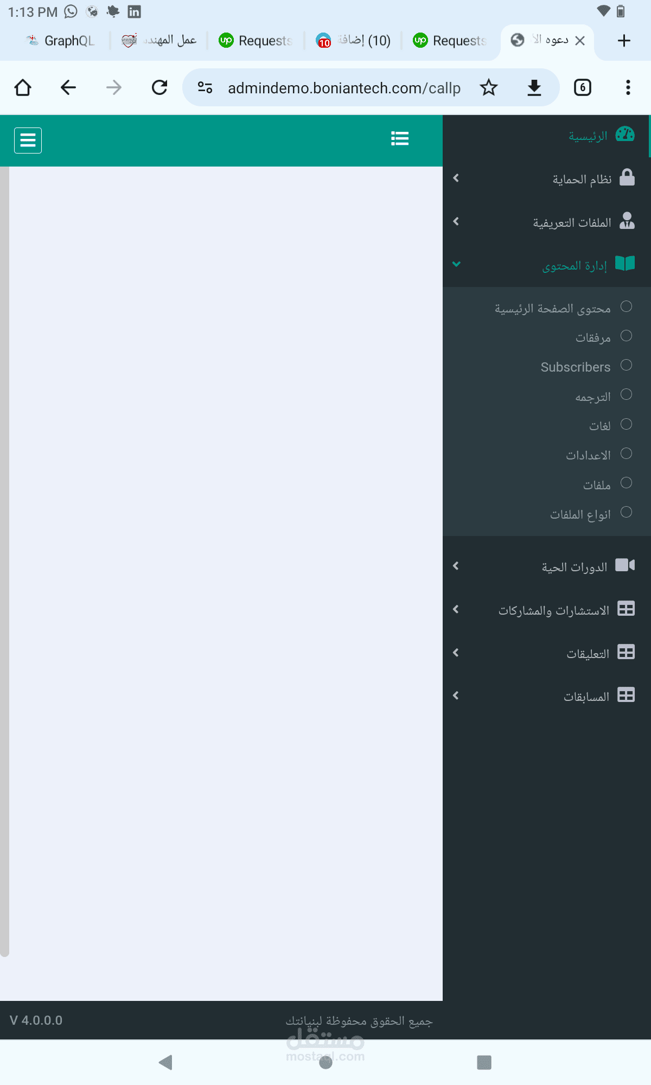
Task: Bookmark page with the star icon
Action: [489, 87]
